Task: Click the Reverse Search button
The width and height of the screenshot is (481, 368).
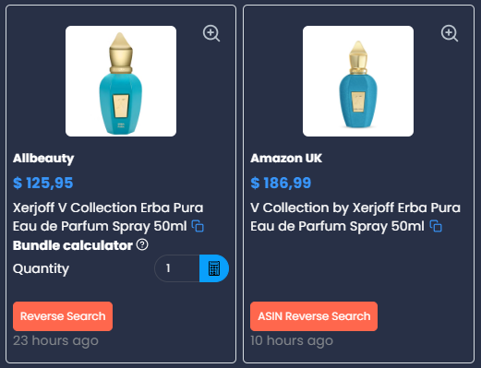Action: click(x=63, y=316)
